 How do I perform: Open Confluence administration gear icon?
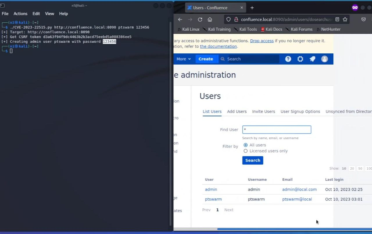click(300, 59)
